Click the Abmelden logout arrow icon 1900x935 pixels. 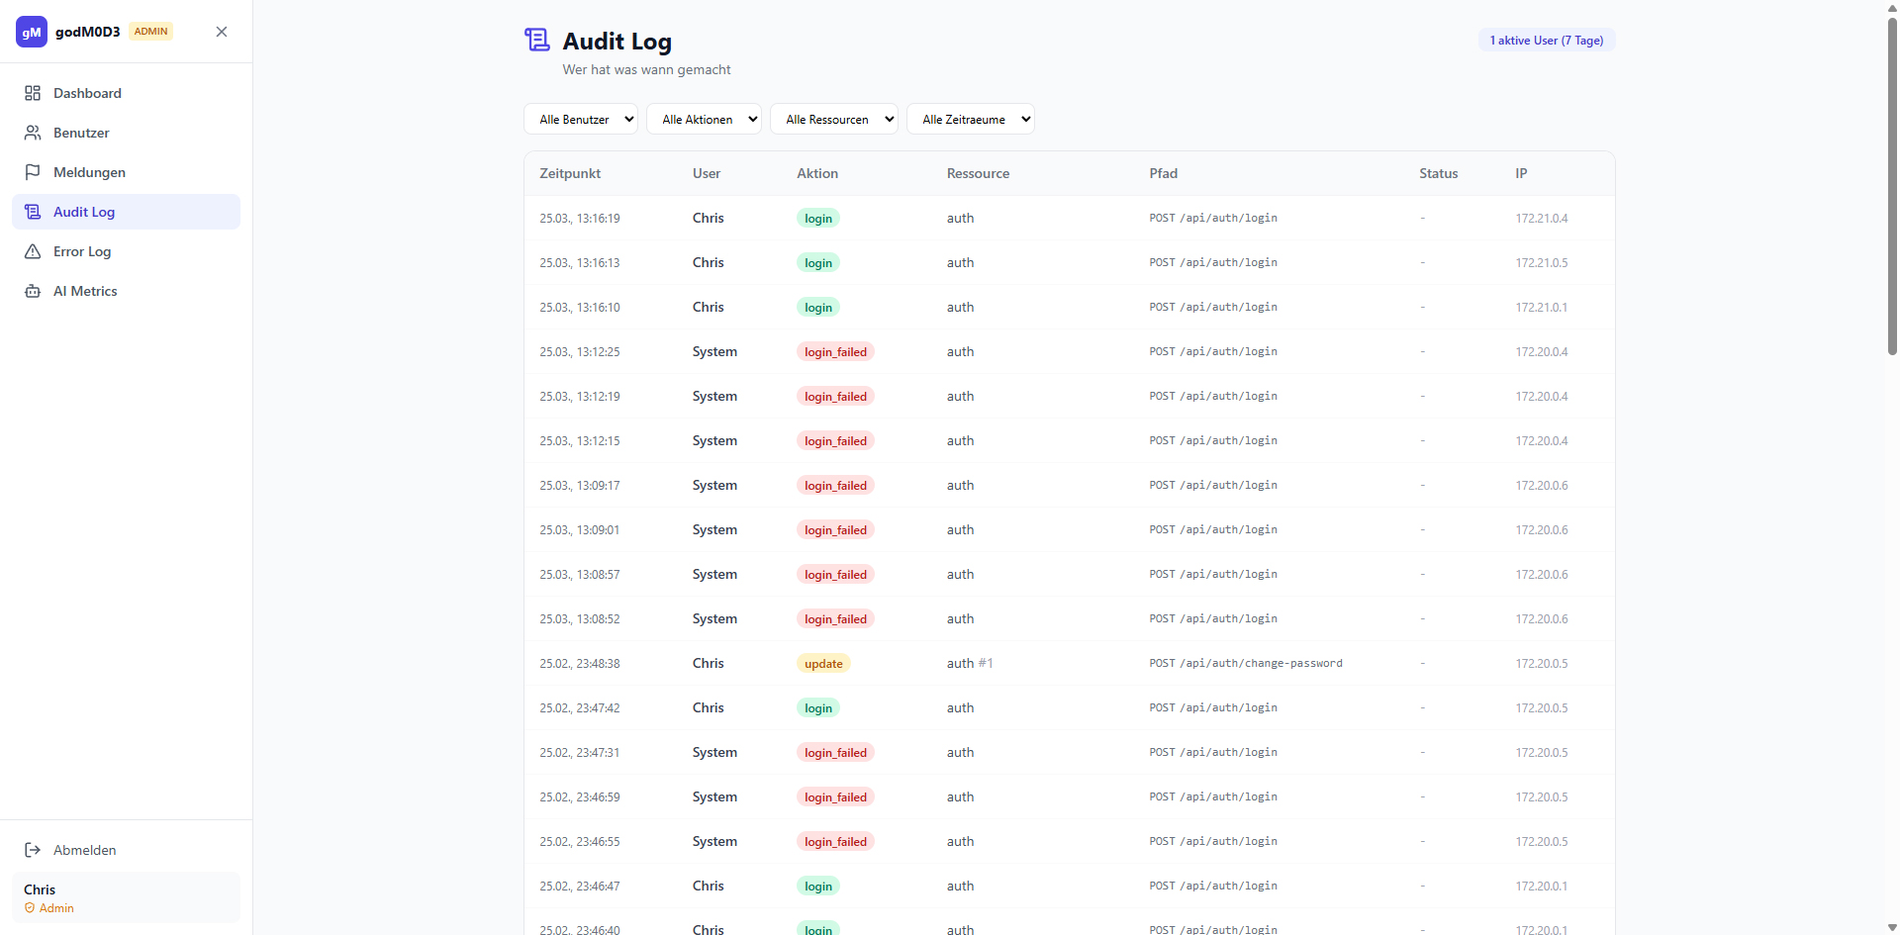click(x=33, y=850)
